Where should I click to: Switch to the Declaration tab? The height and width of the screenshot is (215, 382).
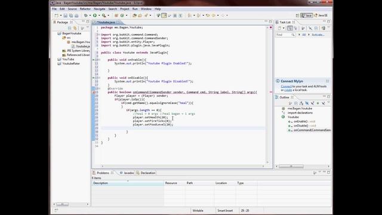tap(146, 173)
